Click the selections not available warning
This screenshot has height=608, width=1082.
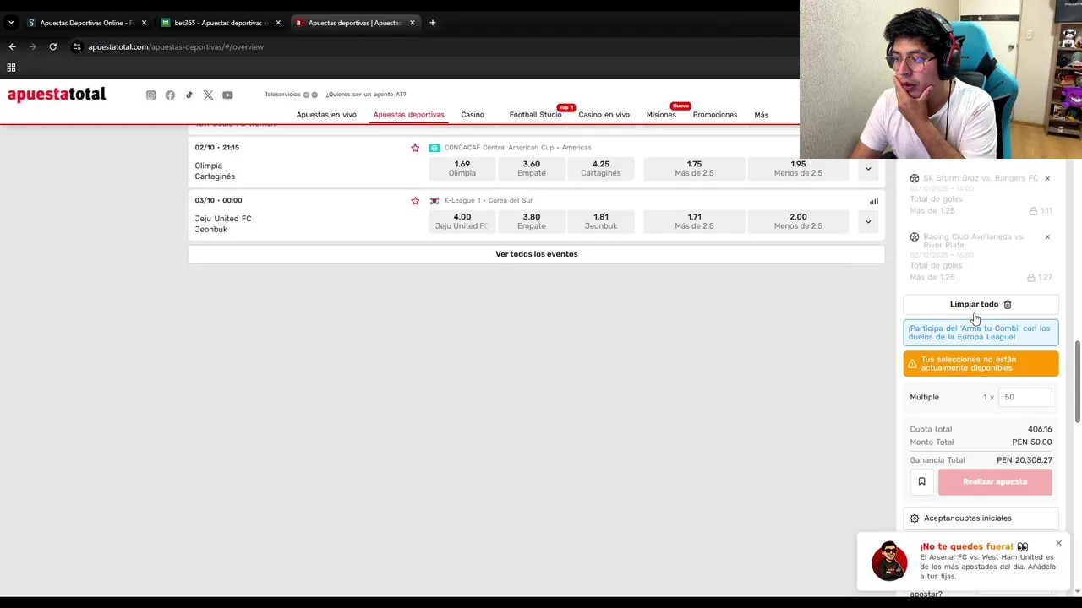point(981,364)
